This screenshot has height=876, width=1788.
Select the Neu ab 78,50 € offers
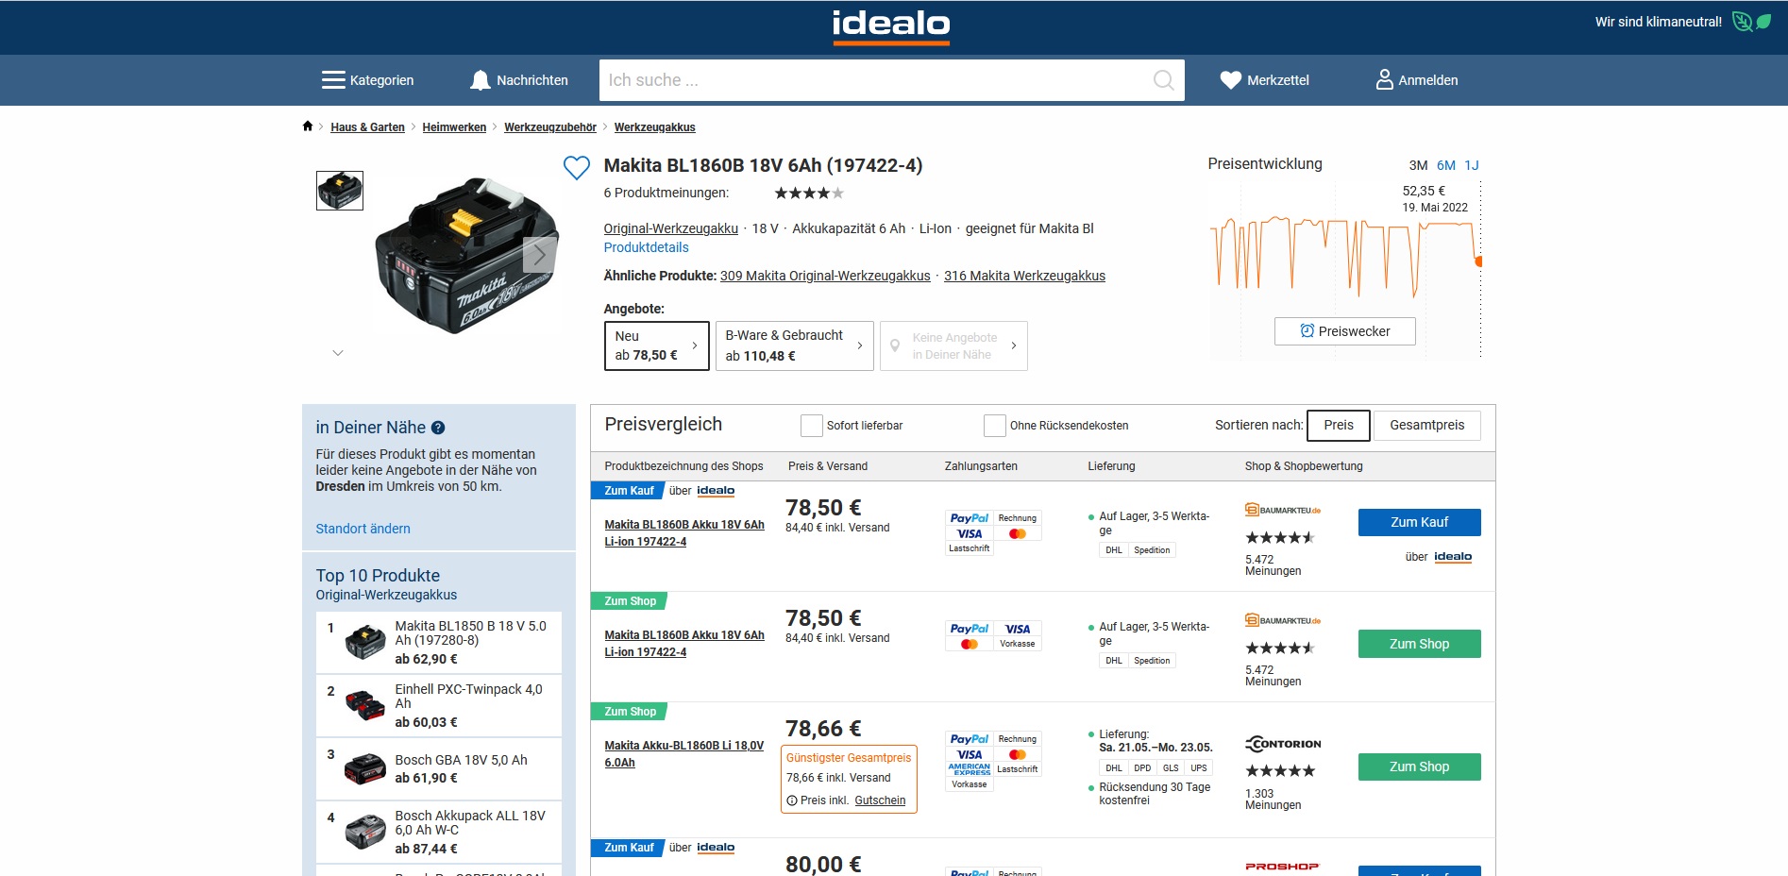(x=656, y=345)
